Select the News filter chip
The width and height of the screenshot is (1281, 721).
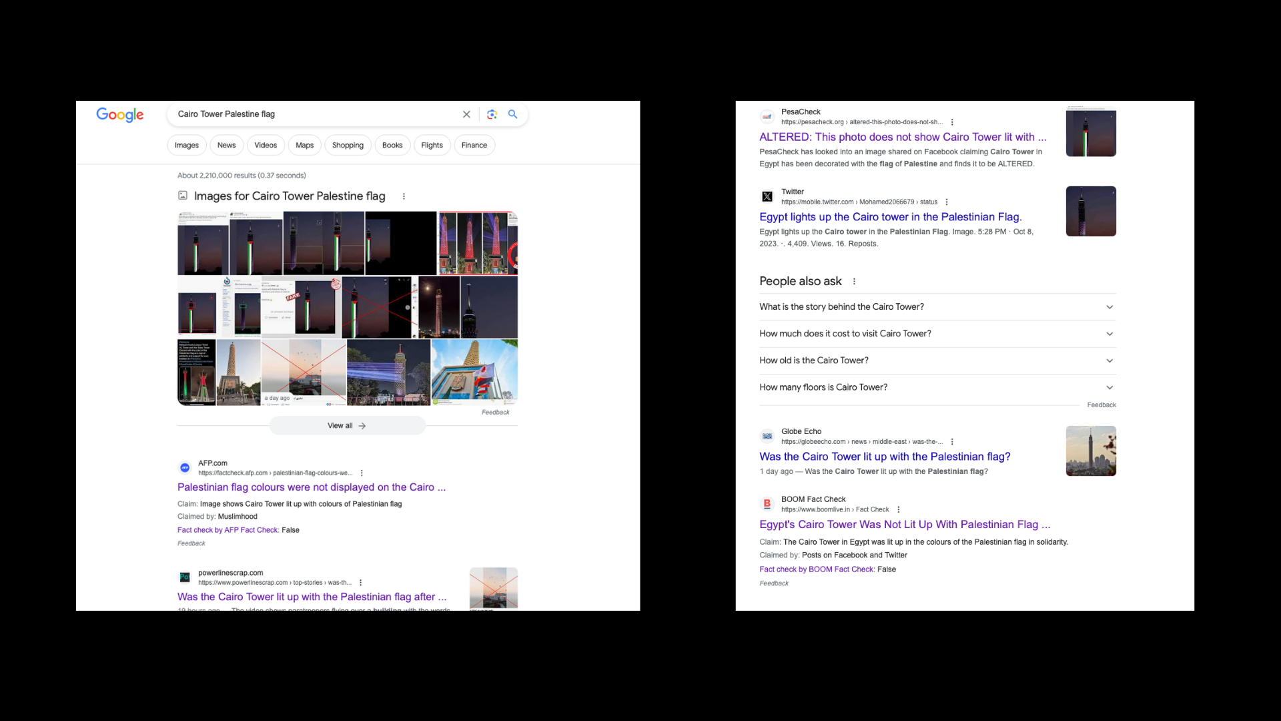227,145
